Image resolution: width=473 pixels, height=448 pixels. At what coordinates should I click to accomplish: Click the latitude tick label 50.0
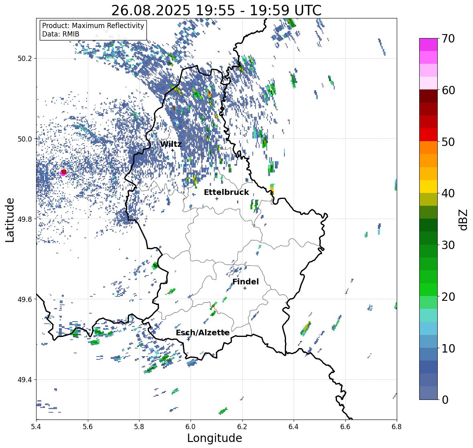pyautogui.click(x=25, y=139)
